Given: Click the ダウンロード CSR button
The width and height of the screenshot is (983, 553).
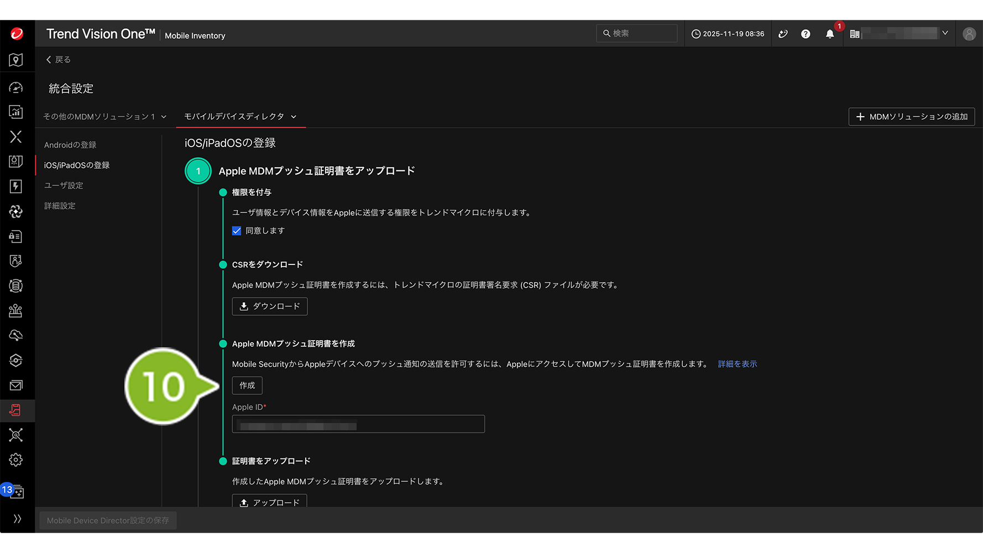Looking at the screenshot, I should click(269, 306).
